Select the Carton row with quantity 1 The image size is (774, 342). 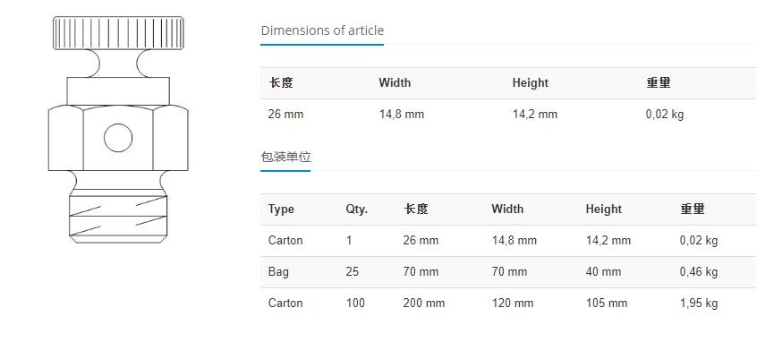[x=508, y=241]
